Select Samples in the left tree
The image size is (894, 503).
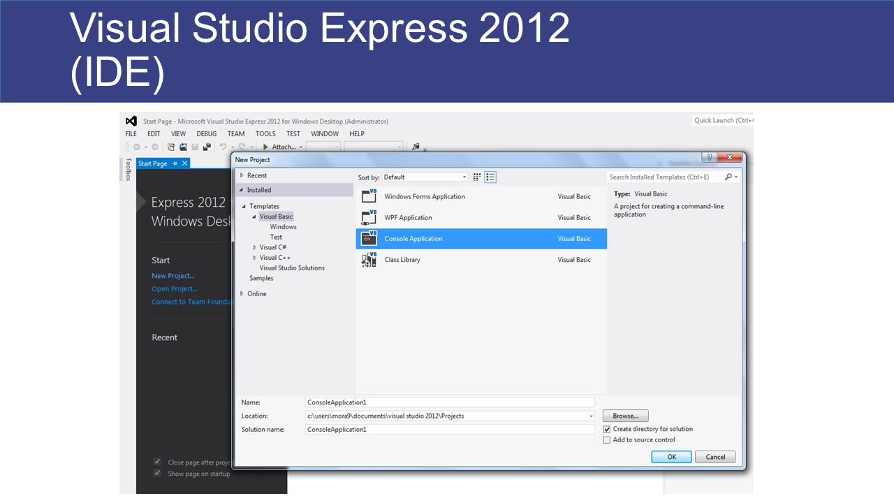pos(262,278)
